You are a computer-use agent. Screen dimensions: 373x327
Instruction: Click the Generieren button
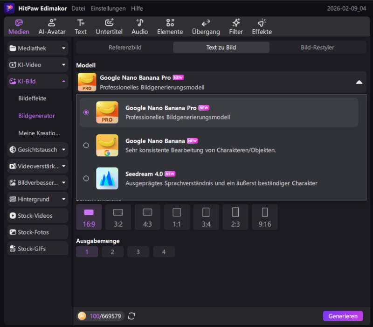[342, 316]
